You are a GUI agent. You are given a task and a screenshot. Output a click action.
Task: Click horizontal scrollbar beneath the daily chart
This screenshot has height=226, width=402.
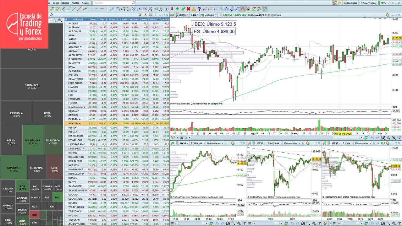tap(275, 137)
